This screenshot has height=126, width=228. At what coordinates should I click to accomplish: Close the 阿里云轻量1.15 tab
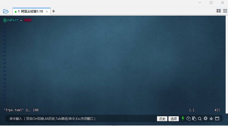(x=47, y=11)
